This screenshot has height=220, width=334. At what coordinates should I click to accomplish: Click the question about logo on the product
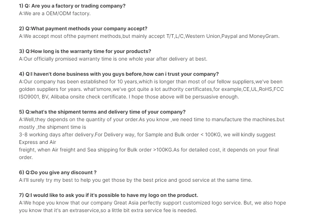108,195
